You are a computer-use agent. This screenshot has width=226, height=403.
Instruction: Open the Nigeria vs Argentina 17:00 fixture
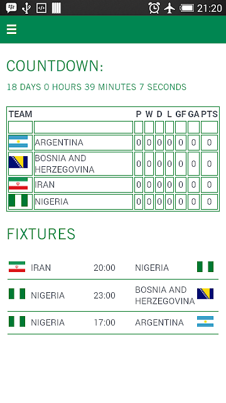(x=113, y=322)
